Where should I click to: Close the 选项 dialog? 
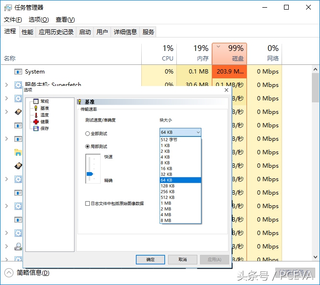(226, 90)
